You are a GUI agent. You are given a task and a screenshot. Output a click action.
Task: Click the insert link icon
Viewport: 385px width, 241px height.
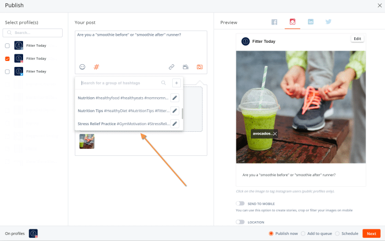[x=172, y=67]
